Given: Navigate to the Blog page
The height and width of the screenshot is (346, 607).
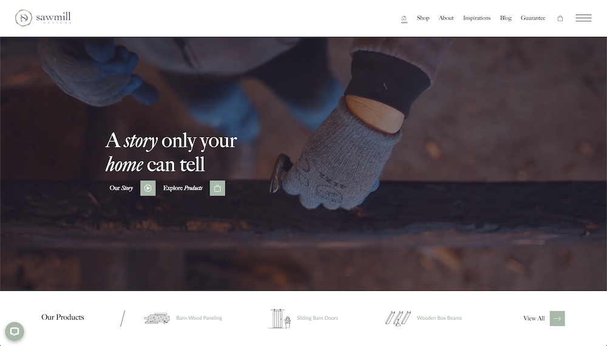Looking at the screenshot, I should 506,18.
